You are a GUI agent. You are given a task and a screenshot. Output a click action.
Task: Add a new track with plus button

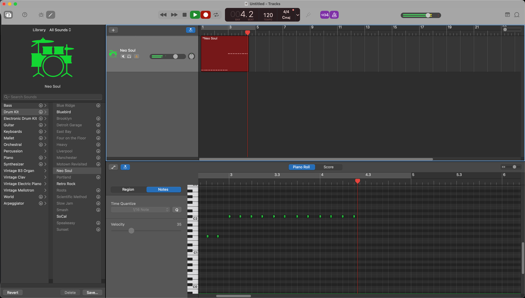(x=113, y=30)
